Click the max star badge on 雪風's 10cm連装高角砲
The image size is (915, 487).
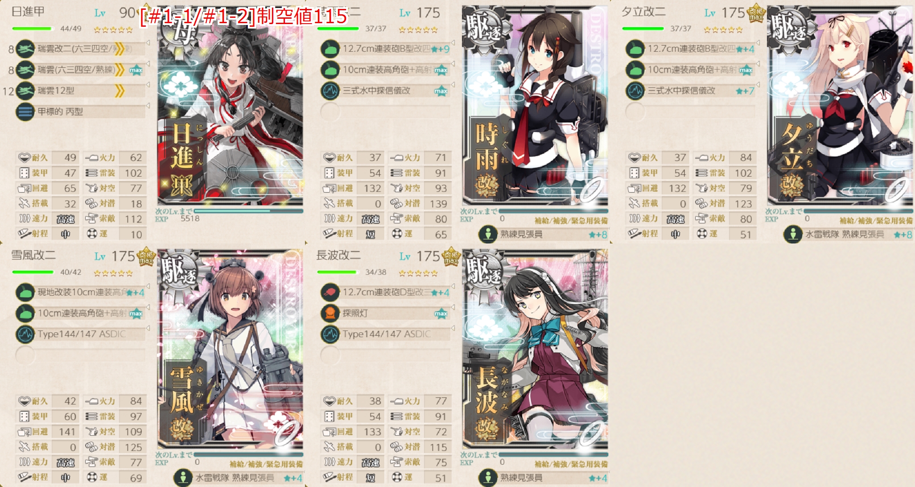tap(136, 314)
